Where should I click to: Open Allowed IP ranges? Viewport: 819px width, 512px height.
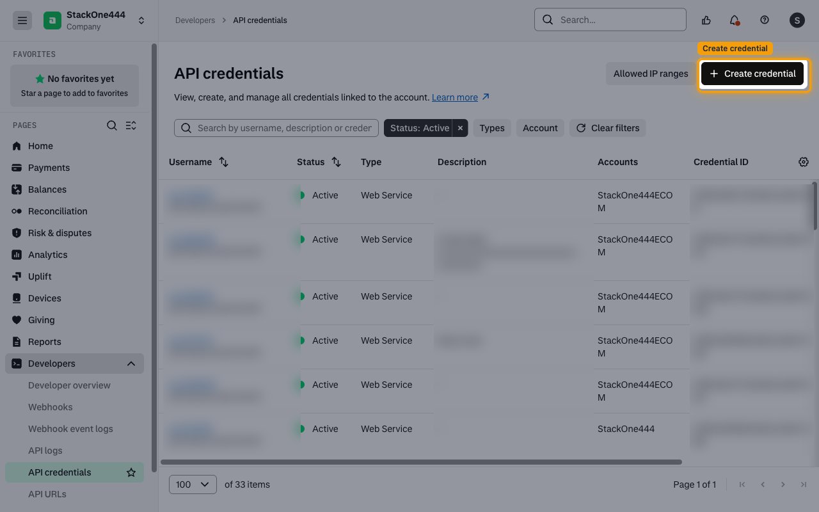651,74
